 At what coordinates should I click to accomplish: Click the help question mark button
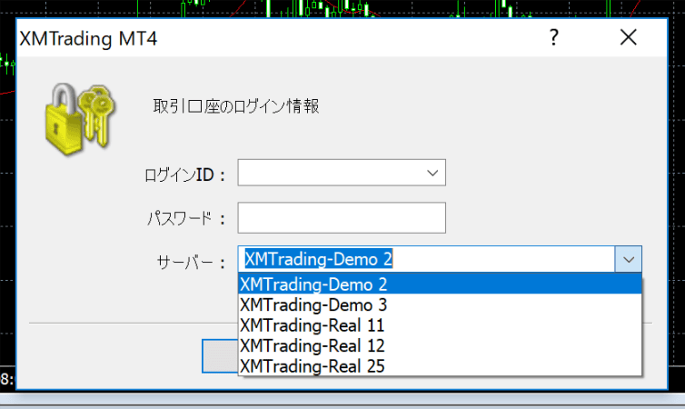coord(553,37)
